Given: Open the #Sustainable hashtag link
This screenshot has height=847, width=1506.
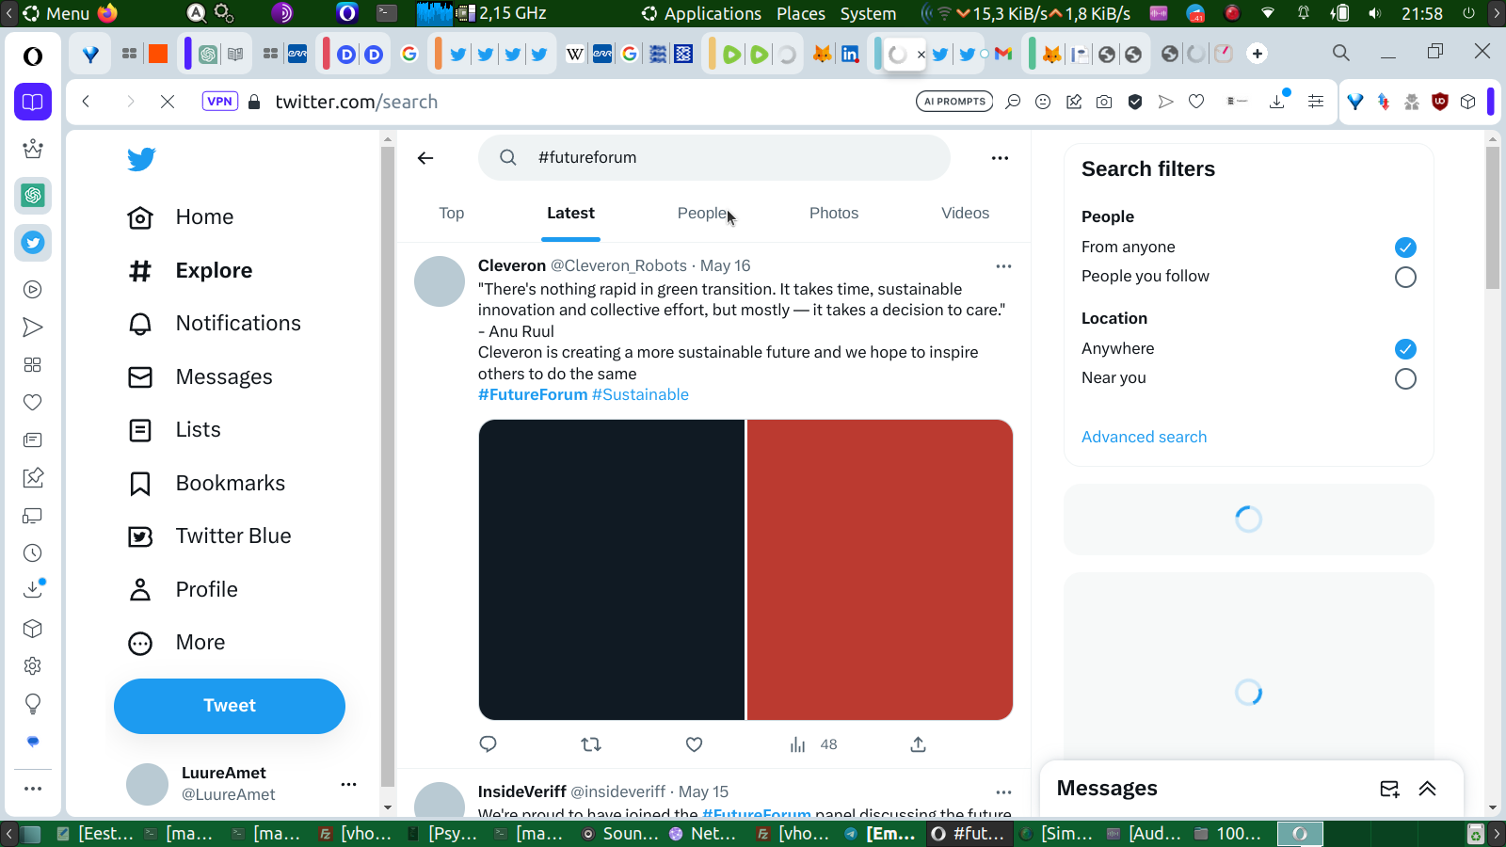Looking at the screenshot, I should click(x=640, y=395).
